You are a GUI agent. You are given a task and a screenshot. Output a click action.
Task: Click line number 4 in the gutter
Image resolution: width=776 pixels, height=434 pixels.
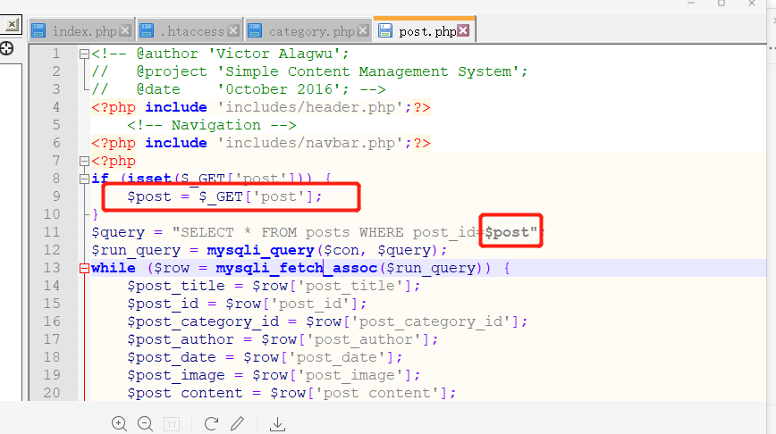click(x=56, y=107)
